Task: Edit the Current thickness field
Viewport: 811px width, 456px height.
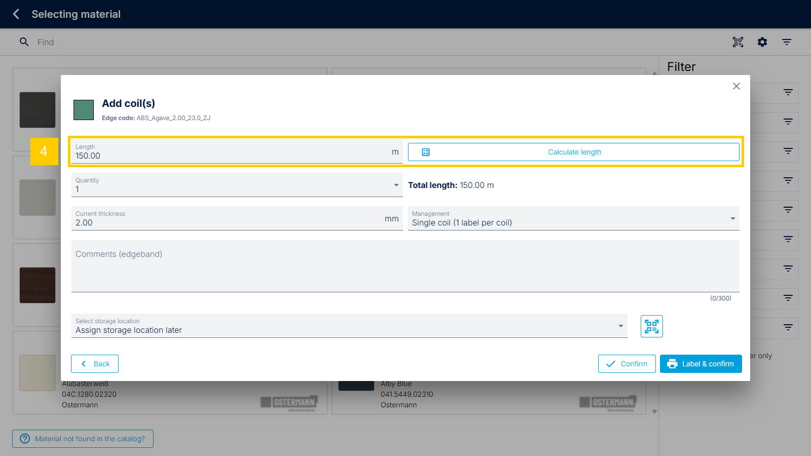Action: 237,218
